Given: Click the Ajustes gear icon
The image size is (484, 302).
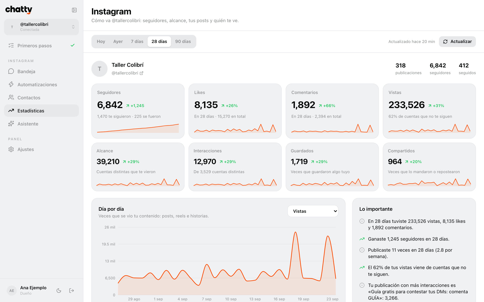Looking at the screenshot, I should [11, 149].
